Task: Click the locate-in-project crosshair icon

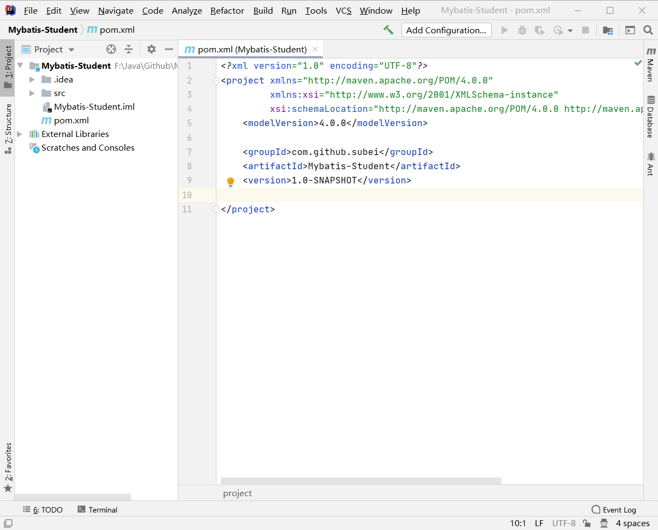Action: tap(111, 49)
